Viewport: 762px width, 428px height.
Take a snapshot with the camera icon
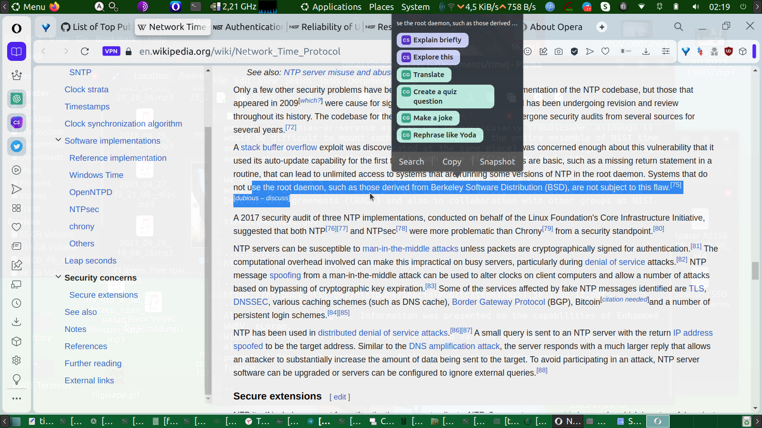tap(559, 51)
